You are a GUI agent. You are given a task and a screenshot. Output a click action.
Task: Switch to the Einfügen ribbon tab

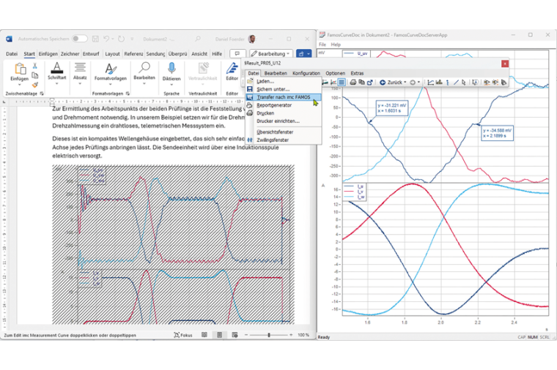coord(48,53)
